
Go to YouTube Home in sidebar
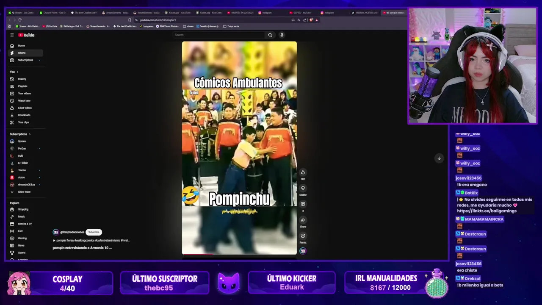[25, 46]
